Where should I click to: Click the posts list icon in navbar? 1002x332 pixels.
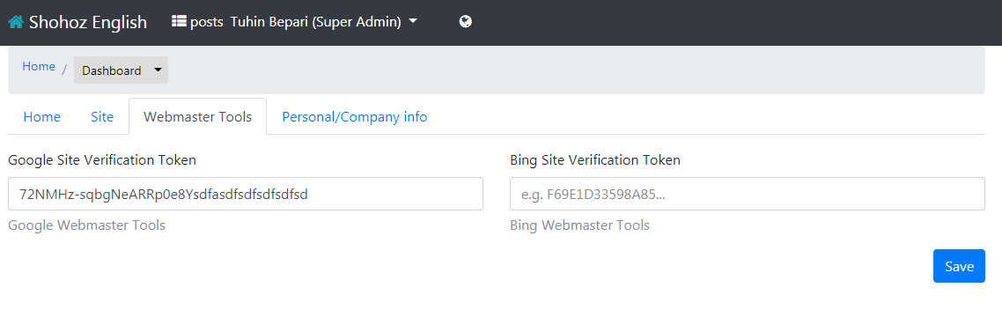click(179, 22)
